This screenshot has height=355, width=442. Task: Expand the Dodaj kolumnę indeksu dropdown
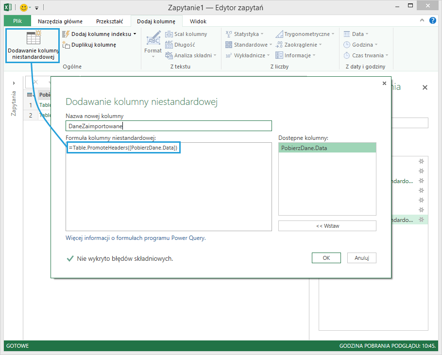[x=135, y=34]
